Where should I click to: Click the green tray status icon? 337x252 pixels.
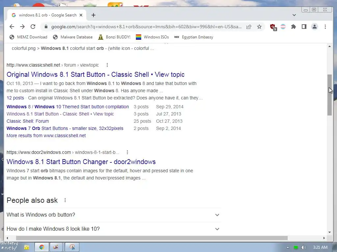point(296,247)
